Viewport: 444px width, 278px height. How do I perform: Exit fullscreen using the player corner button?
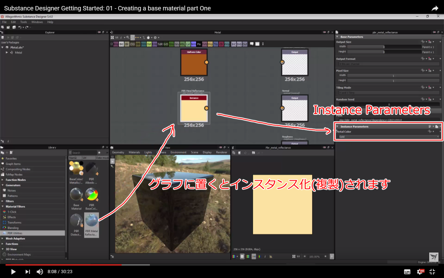(x=432, y=272)
